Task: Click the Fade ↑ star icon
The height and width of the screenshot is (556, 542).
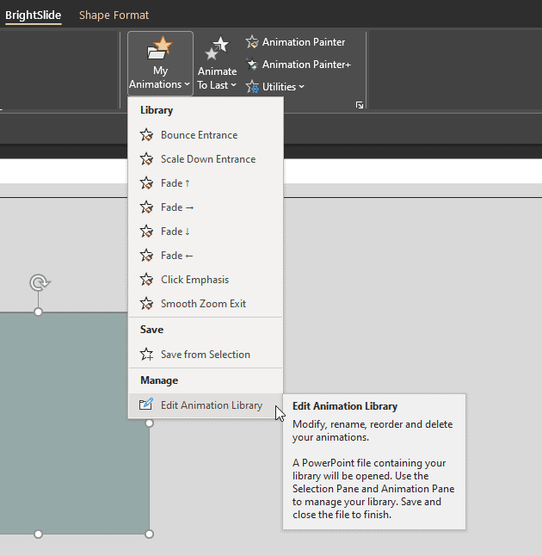Action: pyautogui.click(x=147, y=183)
